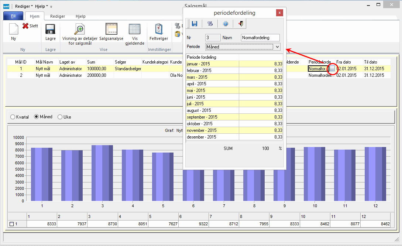Image resolution: width=402 pixels, height=246 pixels.
Task: Click the percent icon in periodefordeling toolbar
Action: 210,24
